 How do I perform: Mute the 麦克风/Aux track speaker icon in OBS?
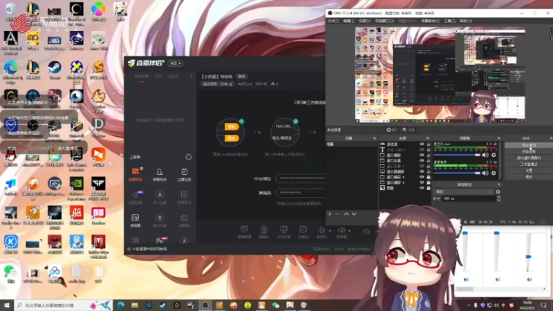click(x=485, y=155)
